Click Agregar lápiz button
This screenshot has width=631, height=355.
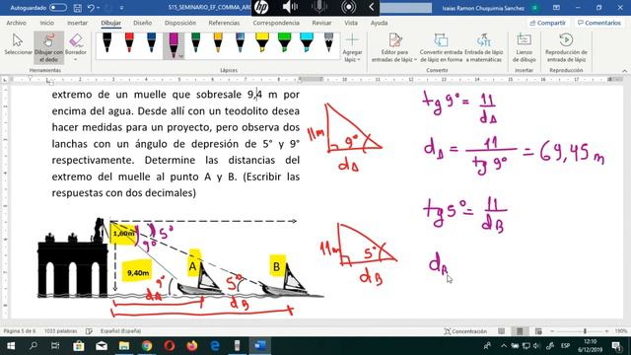(x=352, y=47)
